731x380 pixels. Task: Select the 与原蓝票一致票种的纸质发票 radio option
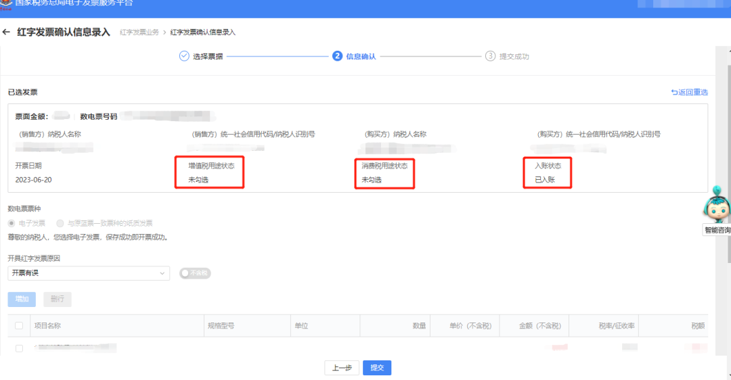coord(60,223)
